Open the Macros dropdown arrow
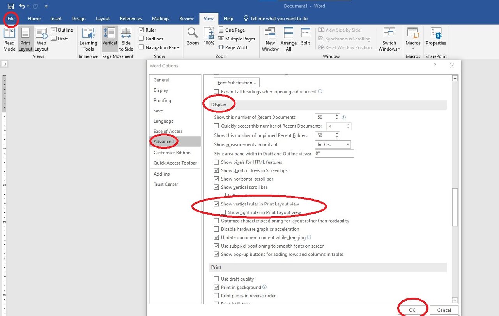The width and height of the screenshot is (499, 316). [x=413, y=49]
